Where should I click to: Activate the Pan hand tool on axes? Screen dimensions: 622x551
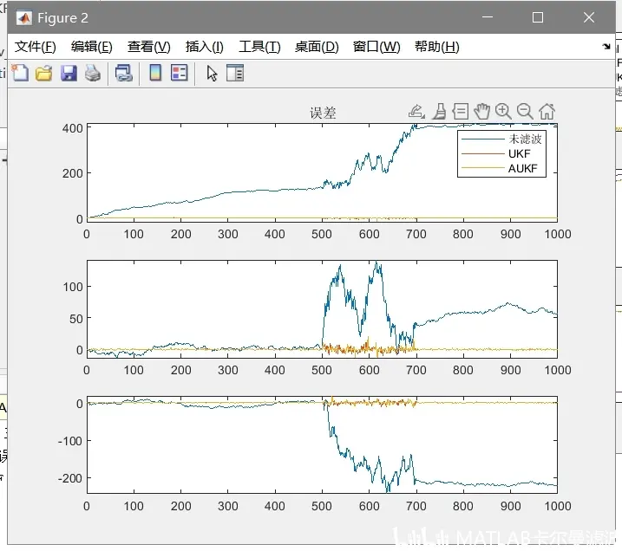tap(482, 111)
